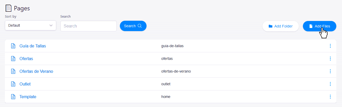Click the Ofertas page document icon
The image size is (342, 107).
click(13, 59)
